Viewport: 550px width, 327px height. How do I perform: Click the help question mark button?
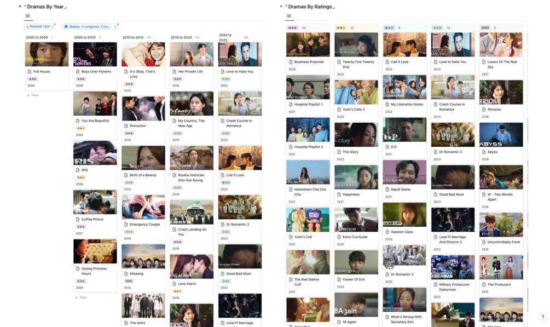point(543,317)
